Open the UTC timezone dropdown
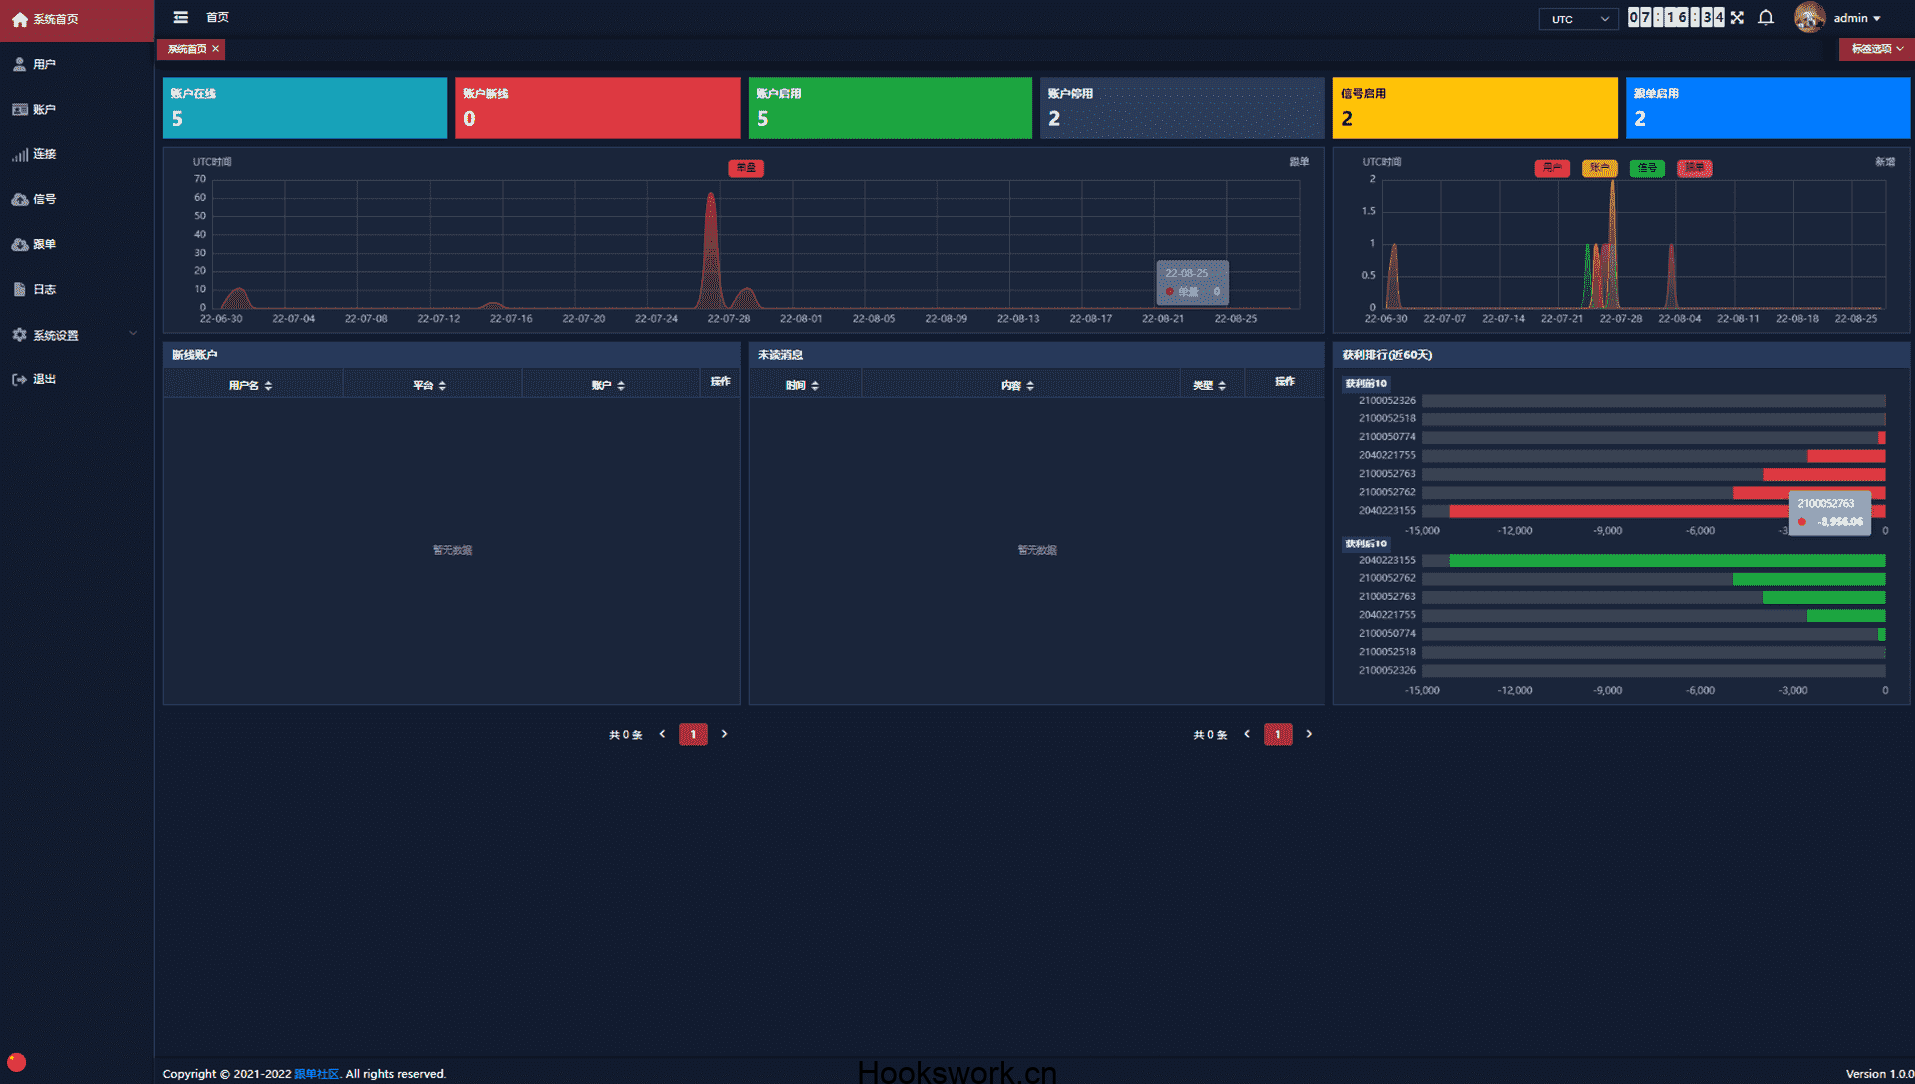The width and height of the screenshot is (1915, 1084). coord(1578,19)
